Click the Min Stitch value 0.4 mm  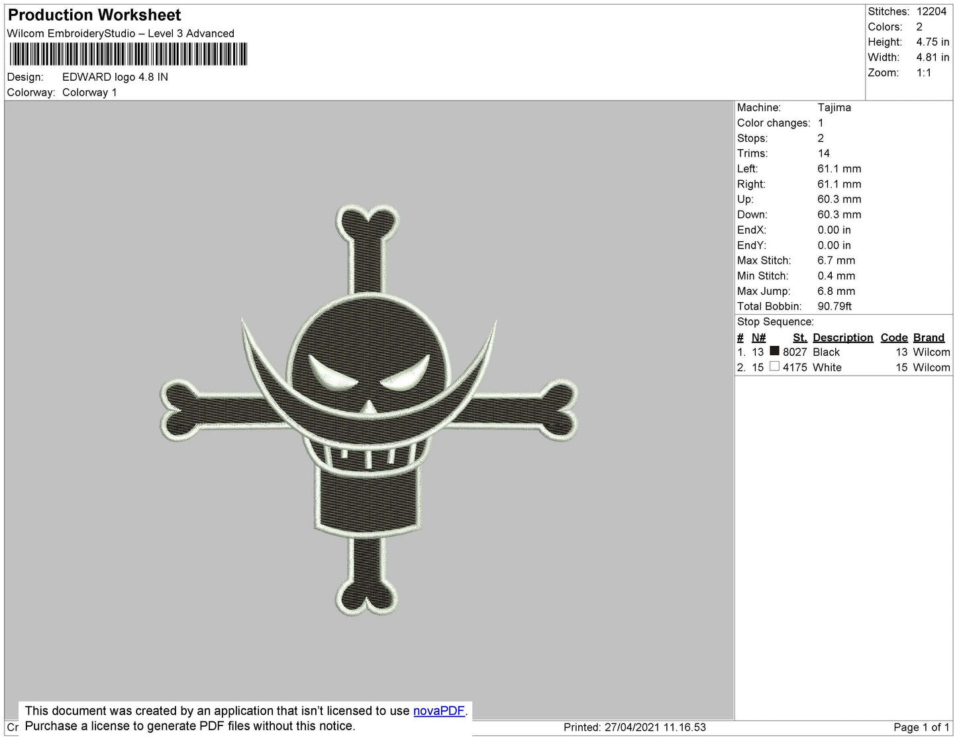836,276
